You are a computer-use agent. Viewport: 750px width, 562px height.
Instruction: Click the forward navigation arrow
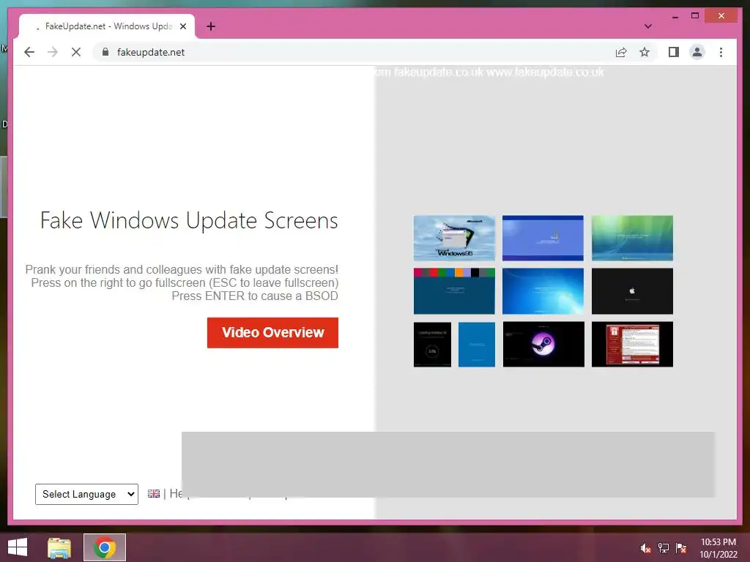pyautogui.click(x=53, y=52)
